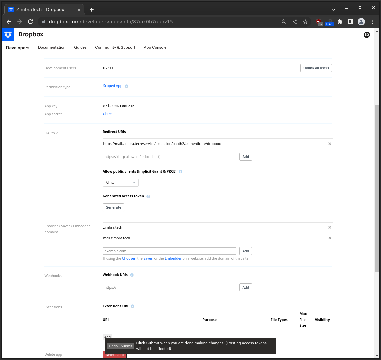Viewport: 381px width, 360px height.
Task: Click Undo in the notification bar
Action: click(113, 346)
